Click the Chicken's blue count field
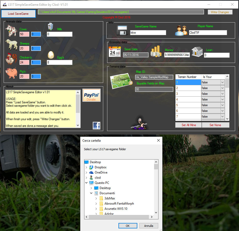239x231 pixels. 36,62
